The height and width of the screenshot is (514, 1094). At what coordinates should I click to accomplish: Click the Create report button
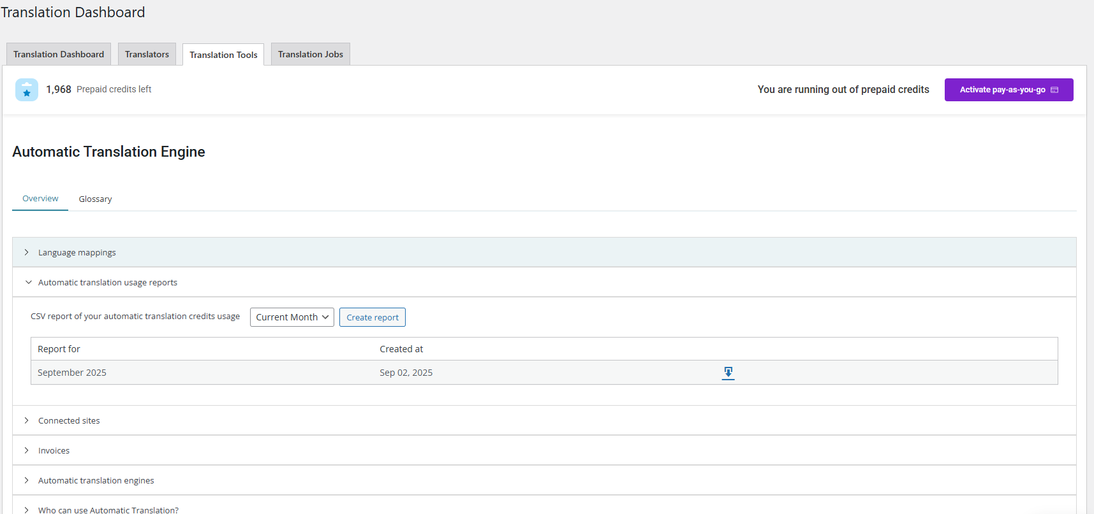pyautogui.click(x=373, y=317)
